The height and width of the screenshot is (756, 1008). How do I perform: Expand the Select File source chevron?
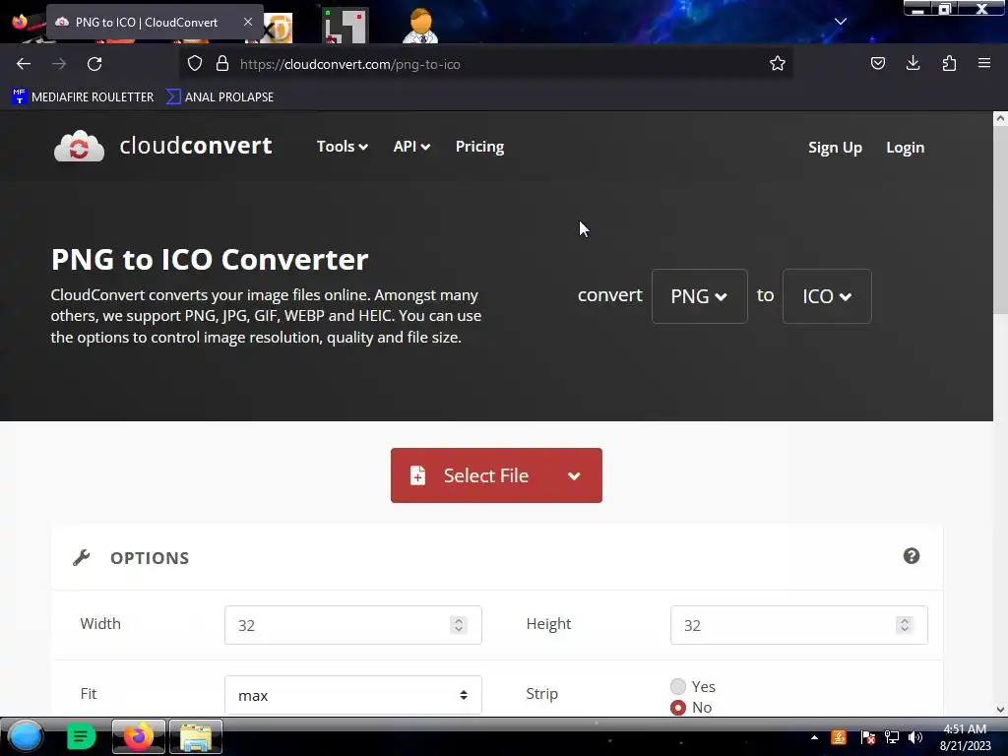click(575, 475)
